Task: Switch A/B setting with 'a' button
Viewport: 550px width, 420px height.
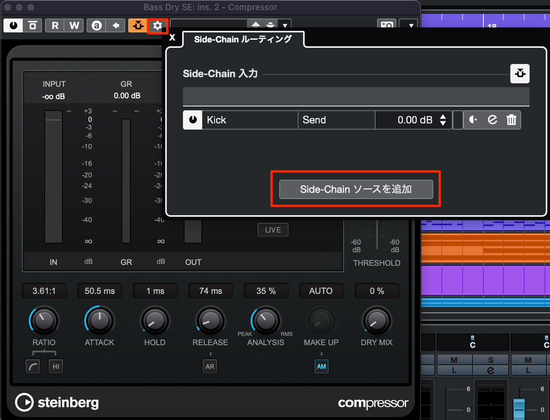Action: 97,25
